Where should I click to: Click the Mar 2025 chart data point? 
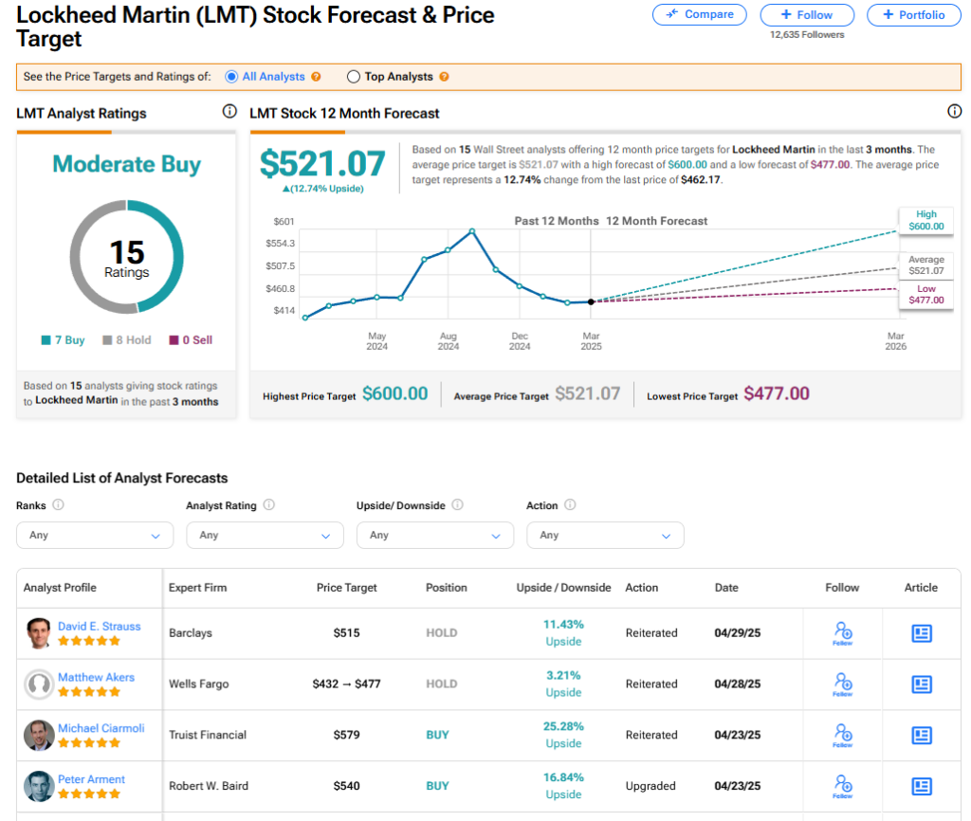click(x=591, y=302)
